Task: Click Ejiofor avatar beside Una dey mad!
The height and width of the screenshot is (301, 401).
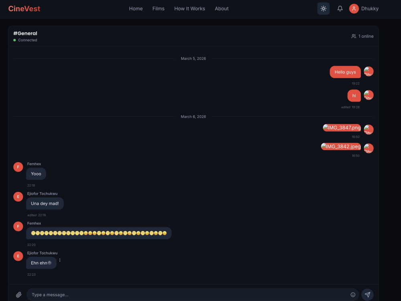Action: 18,197
